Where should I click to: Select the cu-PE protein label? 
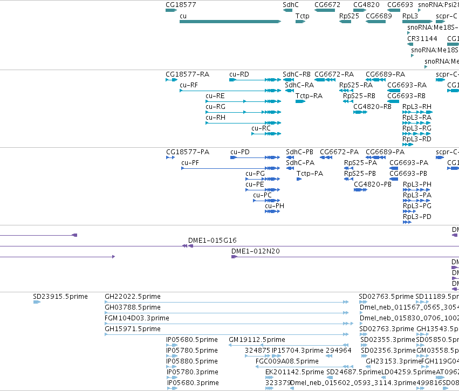[x=255, y=184]
